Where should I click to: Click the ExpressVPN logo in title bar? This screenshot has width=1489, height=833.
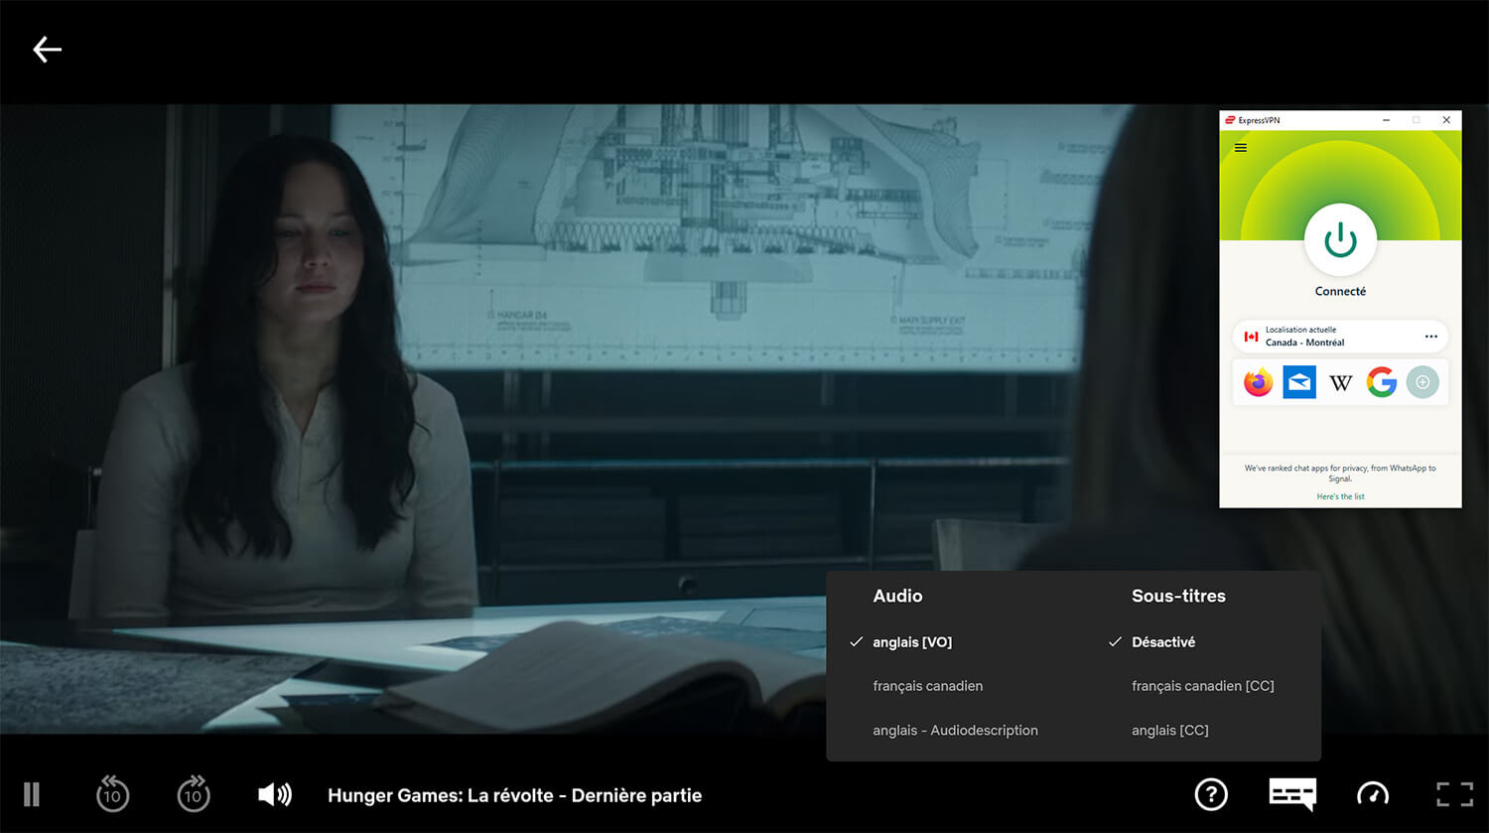coord(1230,120)
